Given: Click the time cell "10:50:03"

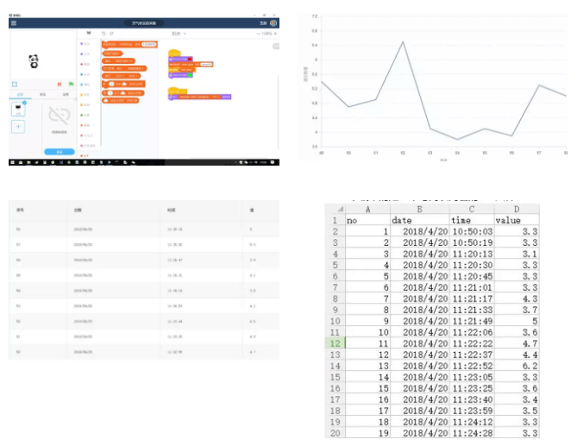Looking at the screenshot, I should click(x=472, y=231).
